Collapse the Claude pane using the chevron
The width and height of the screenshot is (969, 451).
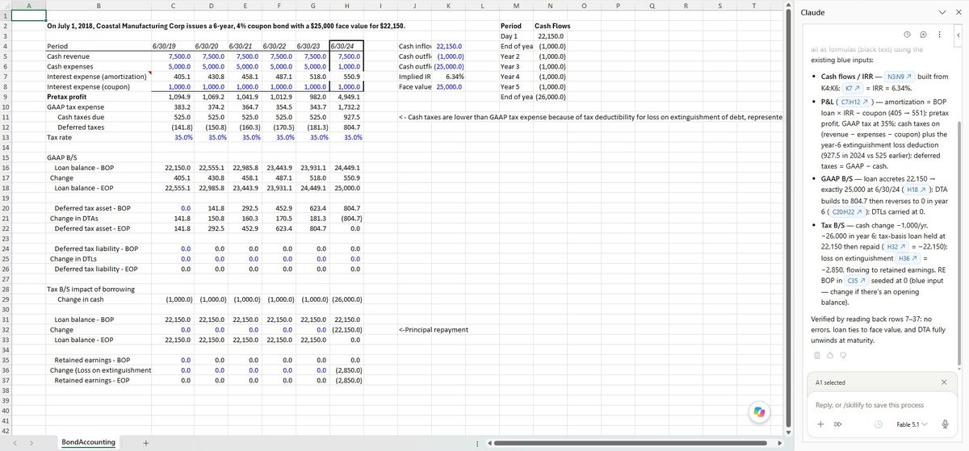(x=941, y=13)
